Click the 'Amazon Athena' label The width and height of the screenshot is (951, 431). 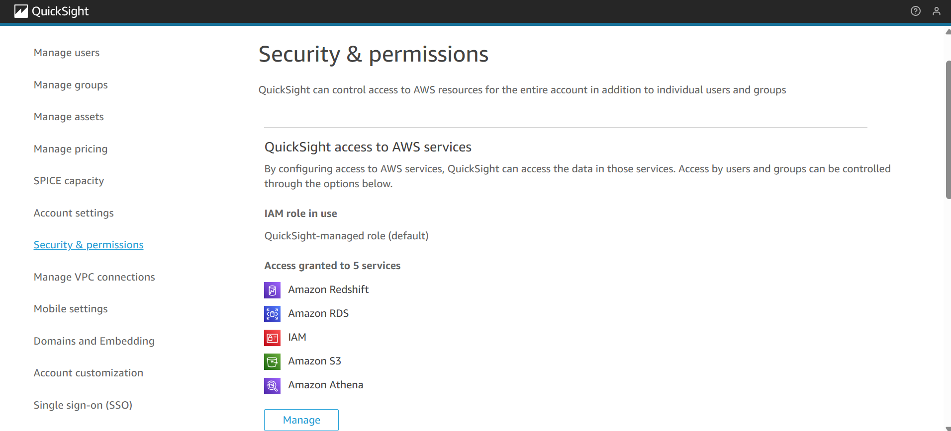(x=326, y=385)
